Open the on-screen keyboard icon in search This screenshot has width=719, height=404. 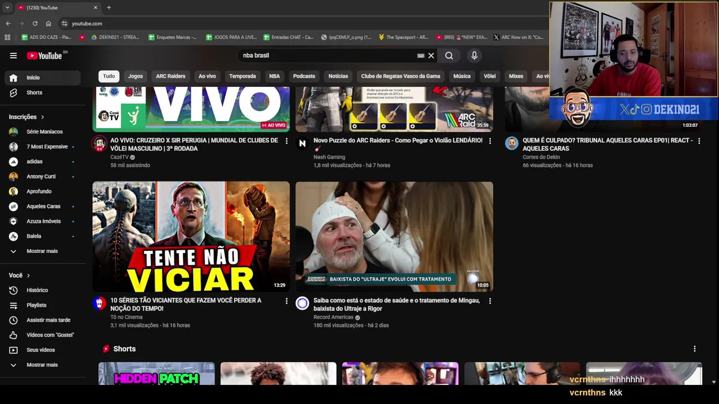click(421, 56)
